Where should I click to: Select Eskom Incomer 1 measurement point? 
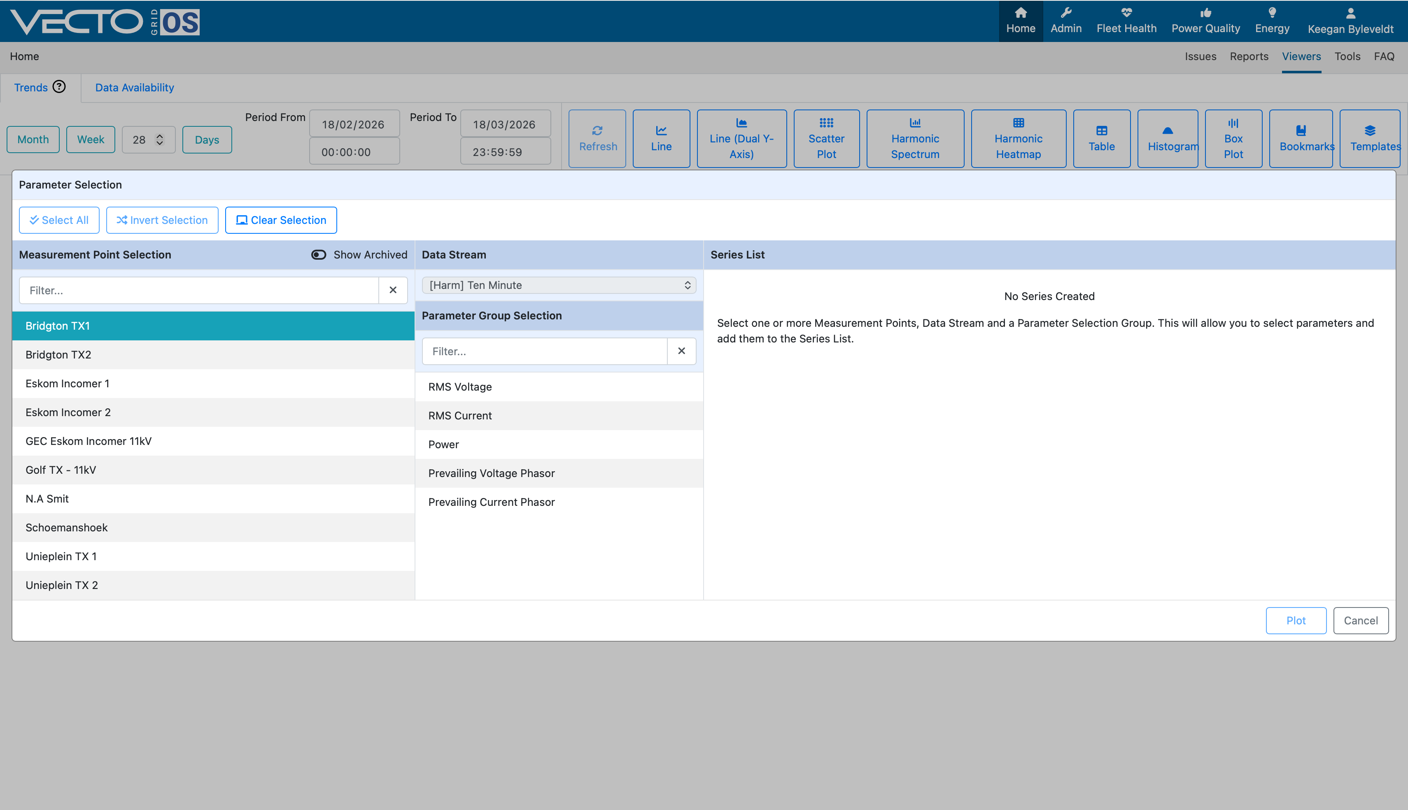pos(213,383)
